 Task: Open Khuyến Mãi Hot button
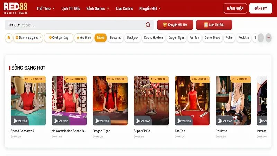(175, 25)
